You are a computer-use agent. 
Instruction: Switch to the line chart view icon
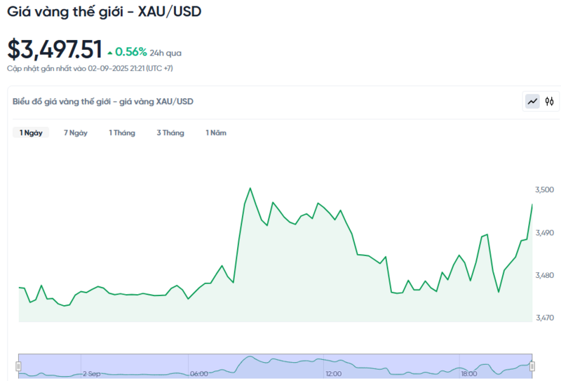pos(532,102)
